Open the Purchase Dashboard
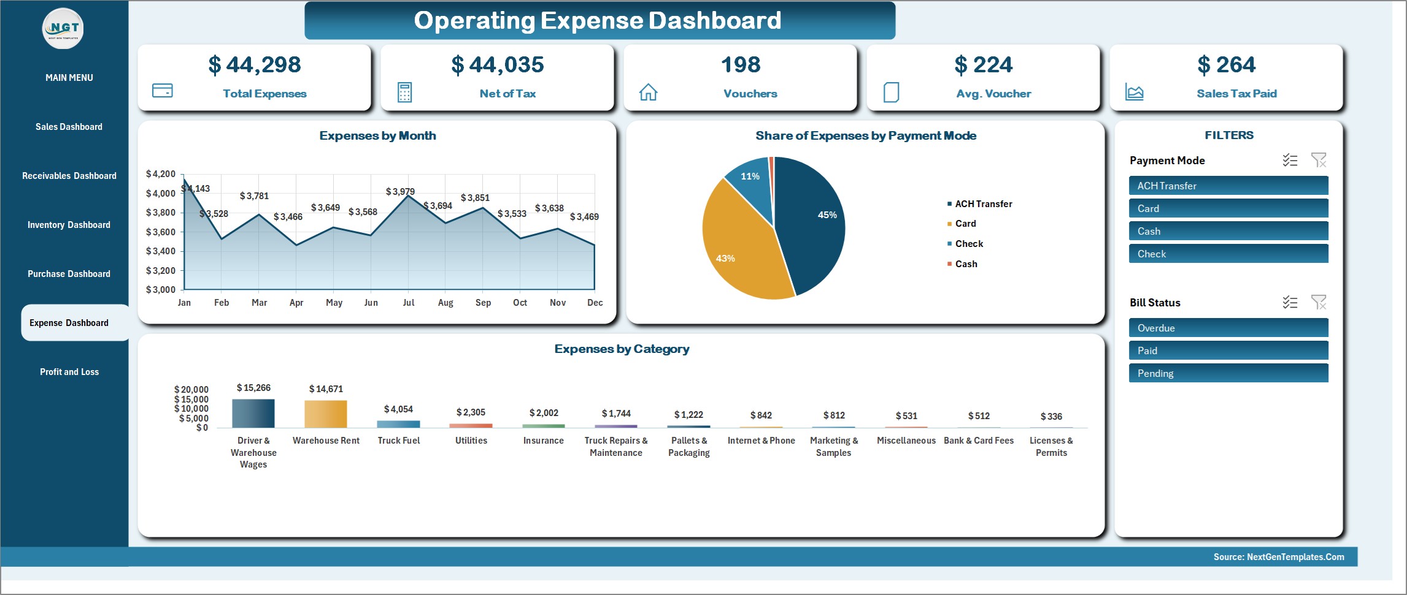This screenshot has width=1407, height=595. coord(69,274)
